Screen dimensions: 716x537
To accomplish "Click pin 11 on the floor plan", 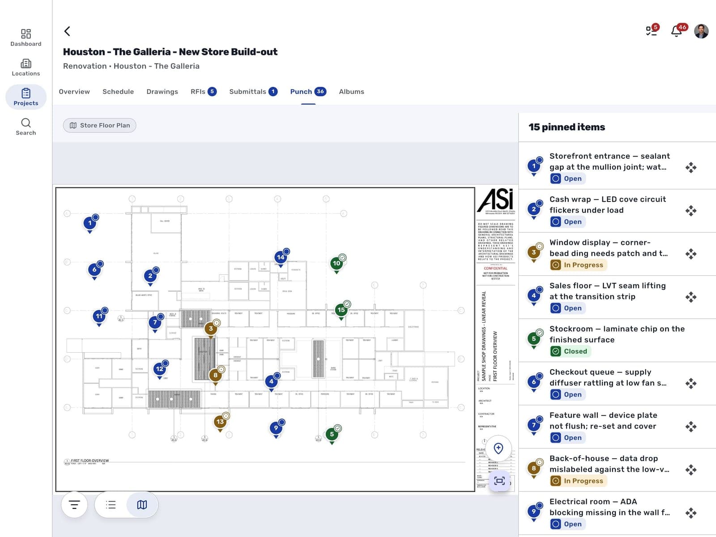I will [x=99, y=317].
